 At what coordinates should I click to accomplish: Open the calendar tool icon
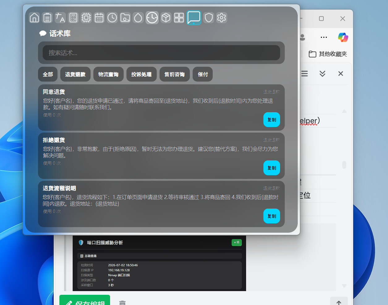click(x=99, y=18)
